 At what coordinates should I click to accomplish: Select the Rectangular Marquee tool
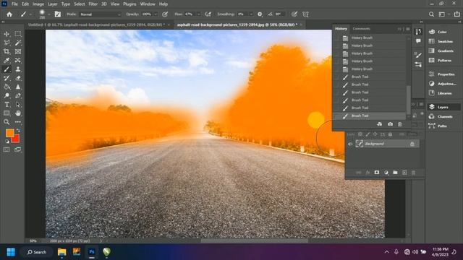point(18,34)
